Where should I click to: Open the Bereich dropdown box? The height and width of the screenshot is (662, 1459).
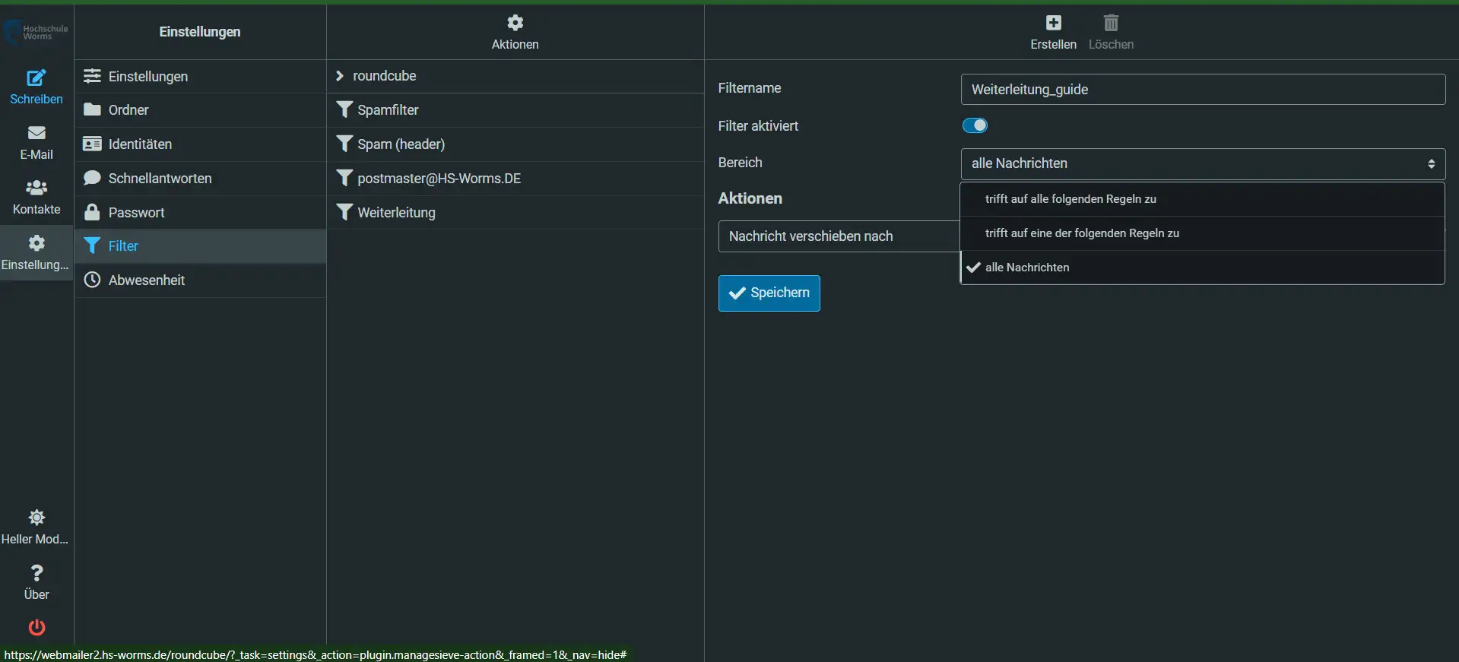1202,163
